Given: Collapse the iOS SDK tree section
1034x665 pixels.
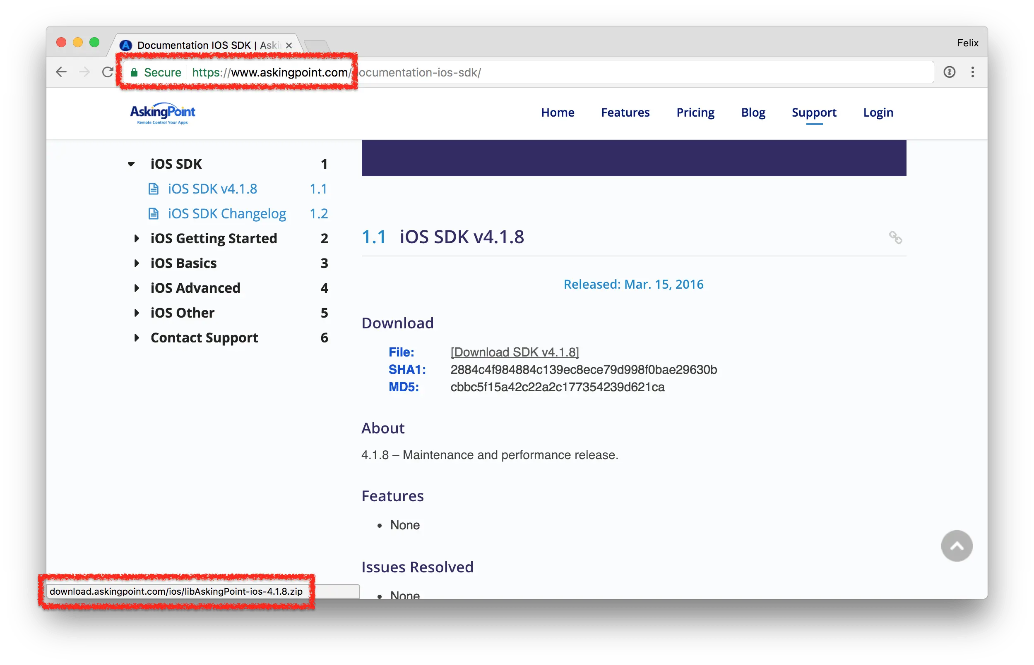Looking at the screenshot, I should (x=131, y=164).
